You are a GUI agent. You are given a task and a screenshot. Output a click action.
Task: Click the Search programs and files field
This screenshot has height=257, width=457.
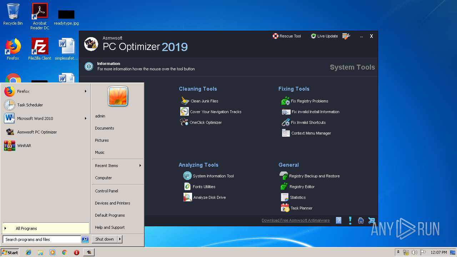42,240
